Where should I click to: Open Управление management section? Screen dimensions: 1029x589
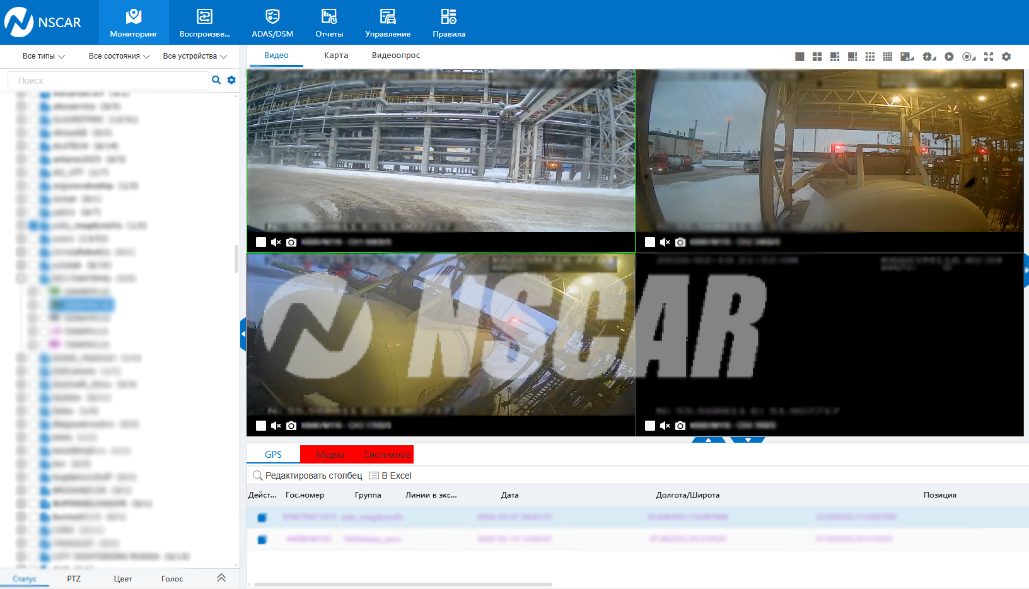[x=388, y=22]
